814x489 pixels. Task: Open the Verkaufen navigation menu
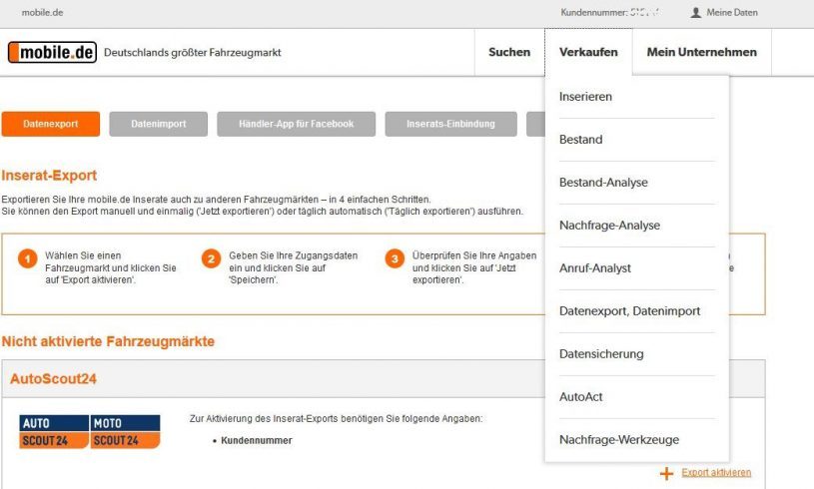[588, 52]
